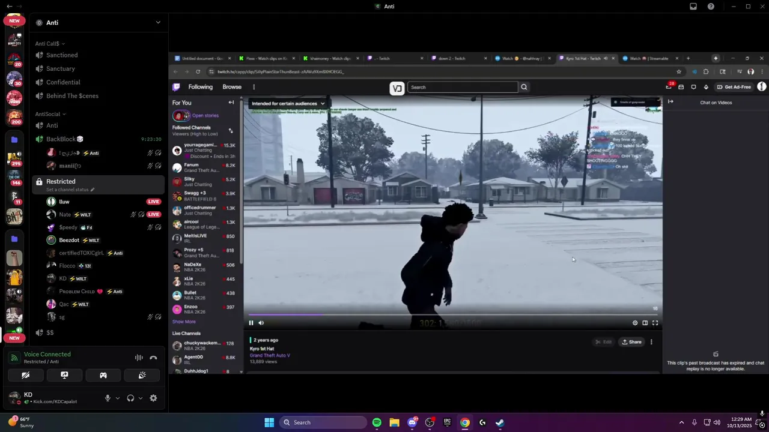Collapse the AntiSocial category
The image size is (769, 432).
50,114
